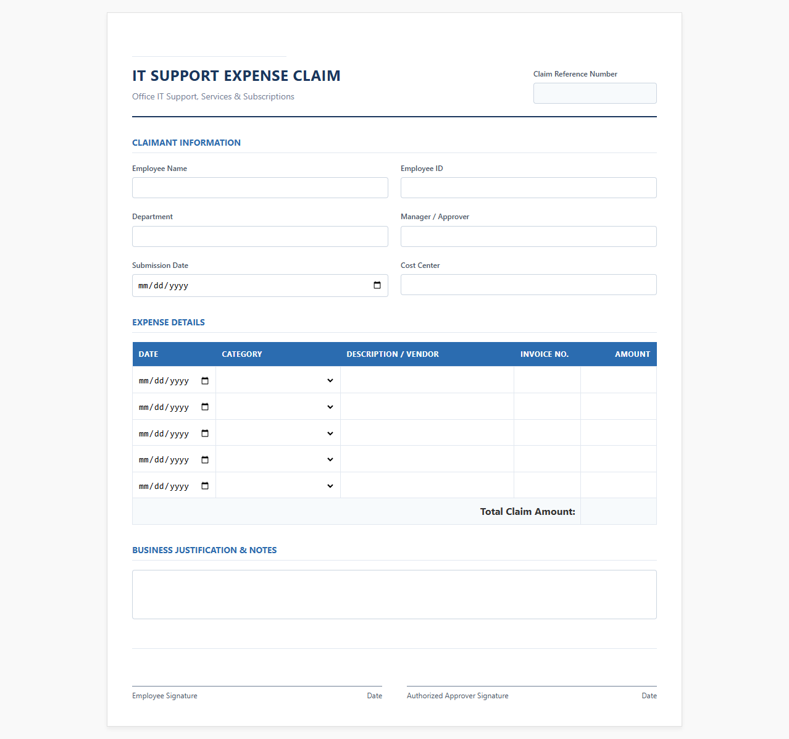The height and width of the screenshot is (739, 789).
Task: Click the Submission Date mm/dd/yyyy field
Action: click(x=260, y=285)
